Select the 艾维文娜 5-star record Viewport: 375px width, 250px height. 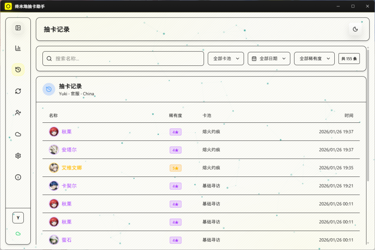point(72,168)
